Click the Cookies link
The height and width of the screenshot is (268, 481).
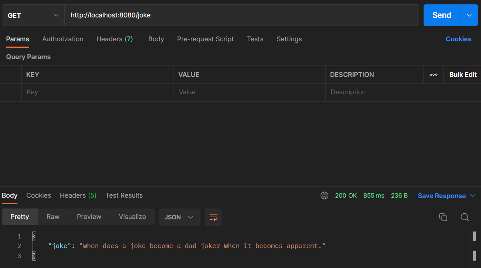(458, 39)
